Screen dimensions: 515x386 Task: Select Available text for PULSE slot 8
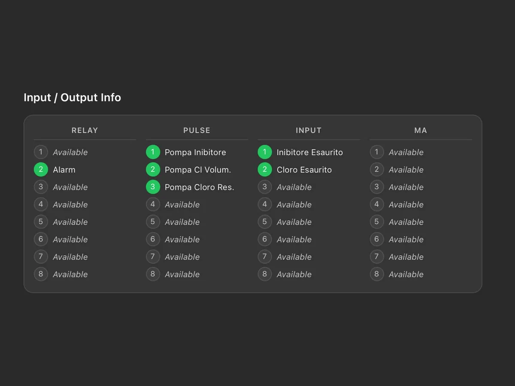coord(182,274)
